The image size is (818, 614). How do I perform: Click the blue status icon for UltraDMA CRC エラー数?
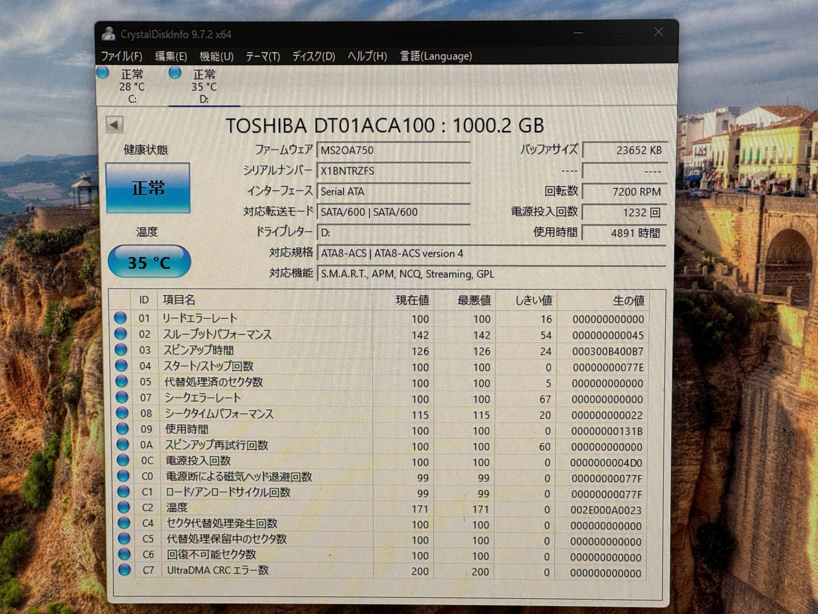coord(125,570)
